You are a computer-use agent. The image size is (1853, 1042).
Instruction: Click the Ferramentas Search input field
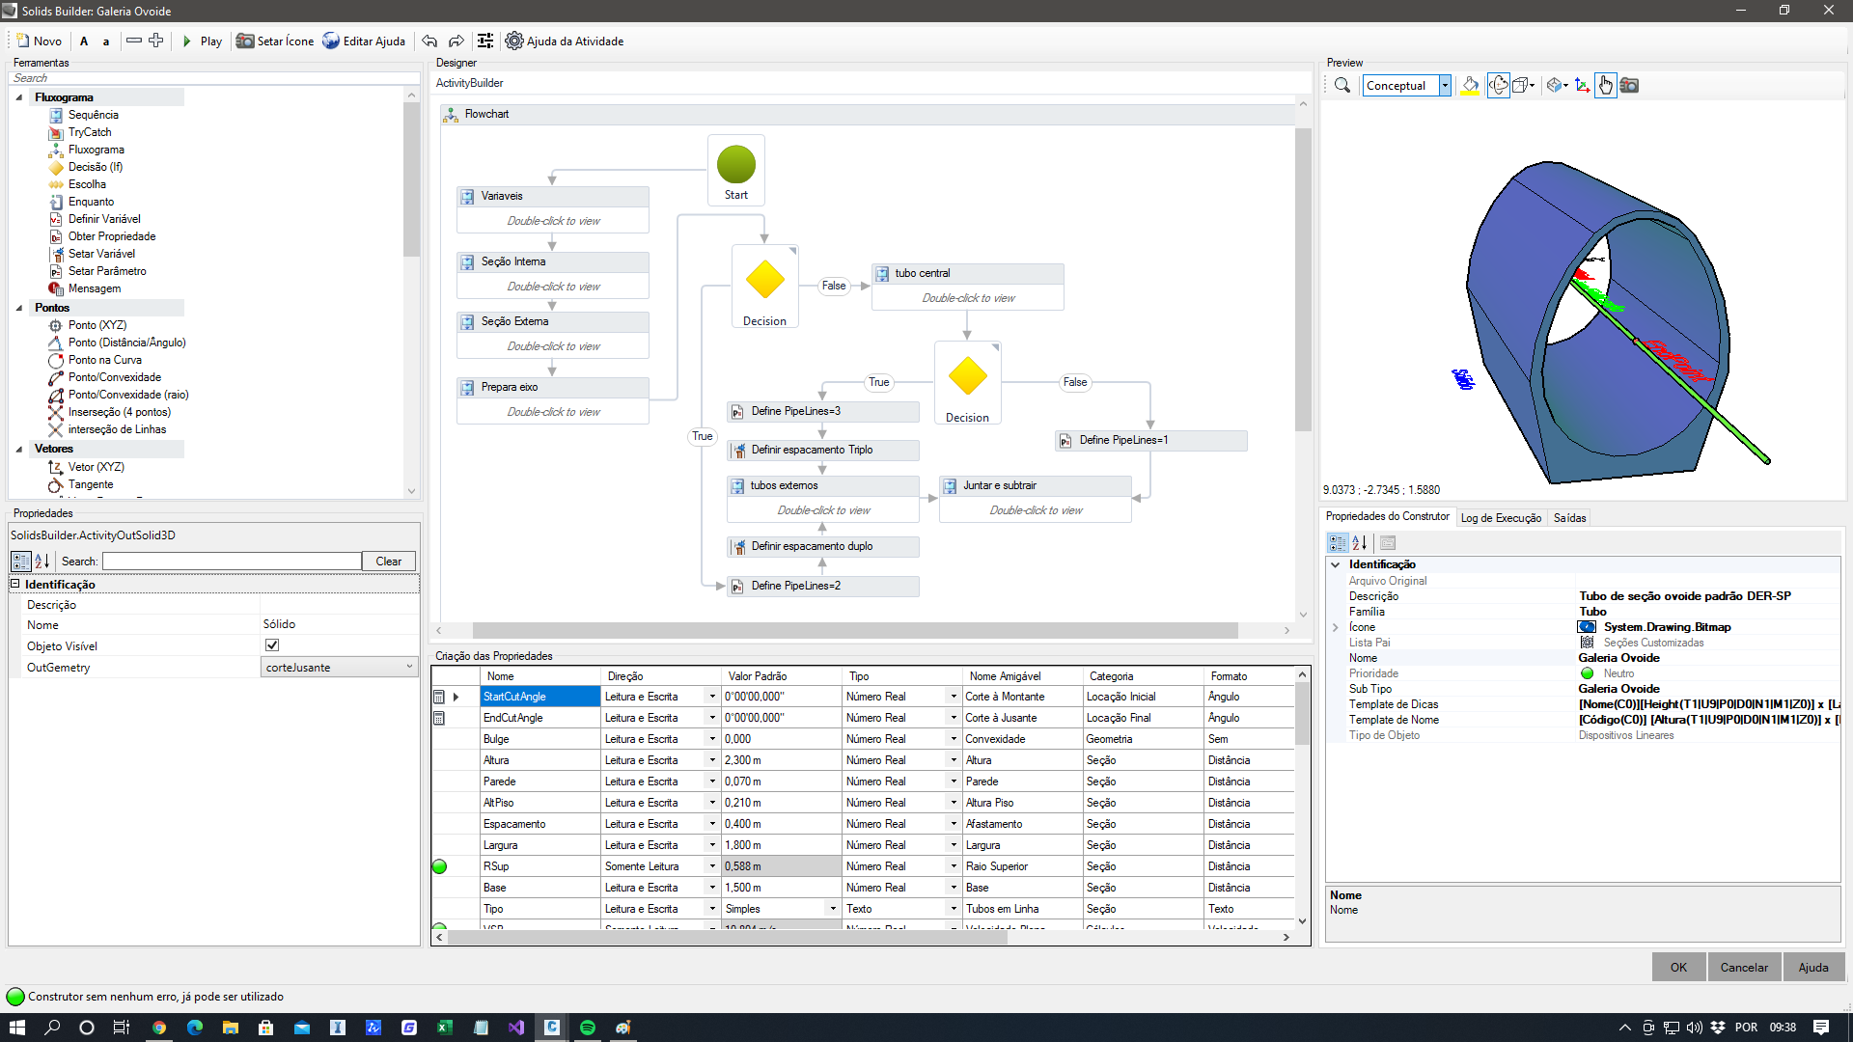[x=212, y=78]
